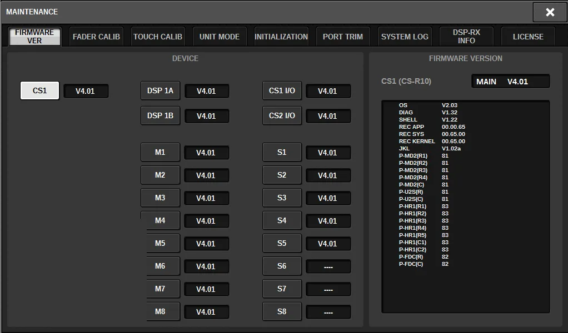Choose the M2 device button

[160, 175]
